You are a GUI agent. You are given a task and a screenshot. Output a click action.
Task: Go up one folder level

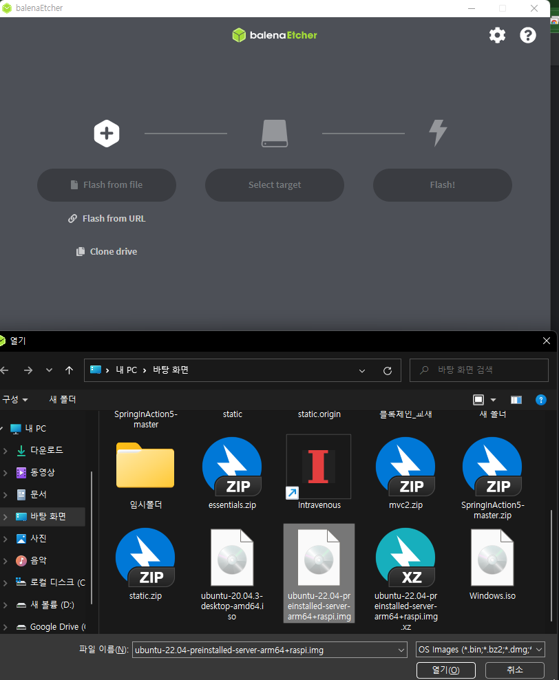click(x=69, y=370)
